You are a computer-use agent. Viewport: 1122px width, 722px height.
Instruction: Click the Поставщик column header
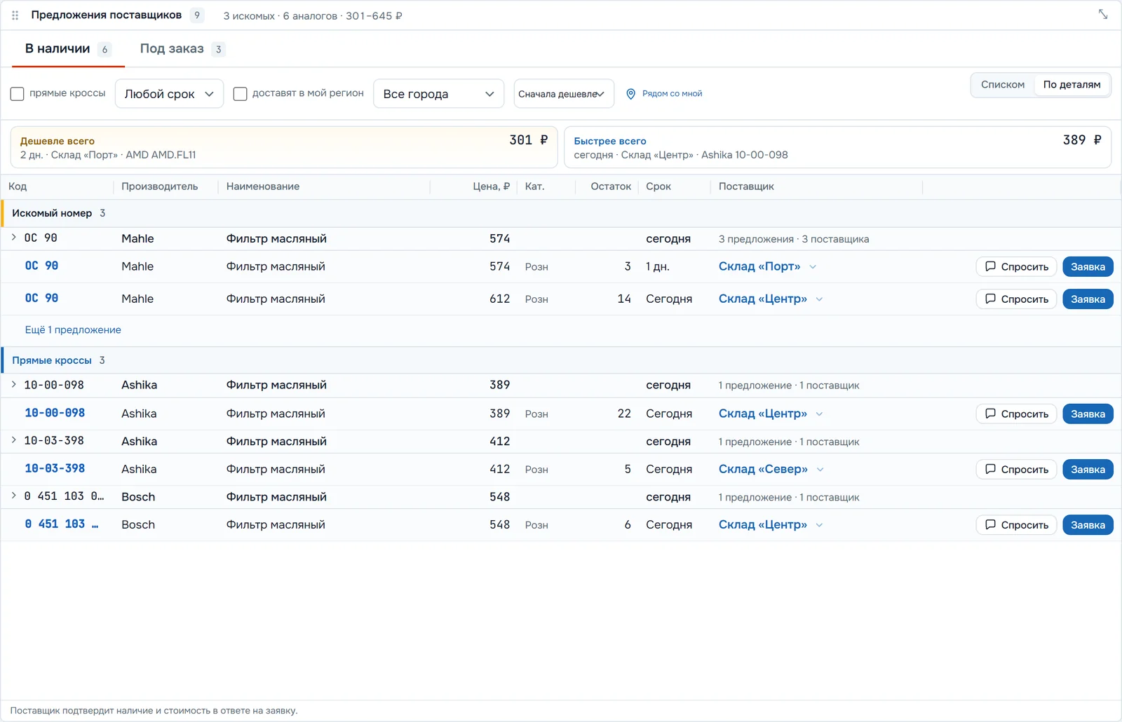pos(746,186)
